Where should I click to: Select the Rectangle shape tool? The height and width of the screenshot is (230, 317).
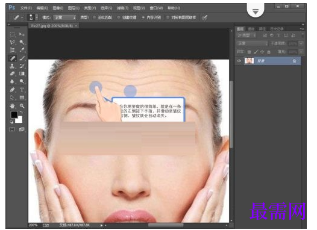pos(22,98)
